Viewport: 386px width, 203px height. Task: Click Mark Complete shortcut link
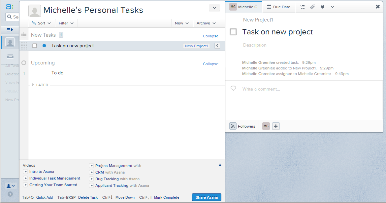[167, 197]
